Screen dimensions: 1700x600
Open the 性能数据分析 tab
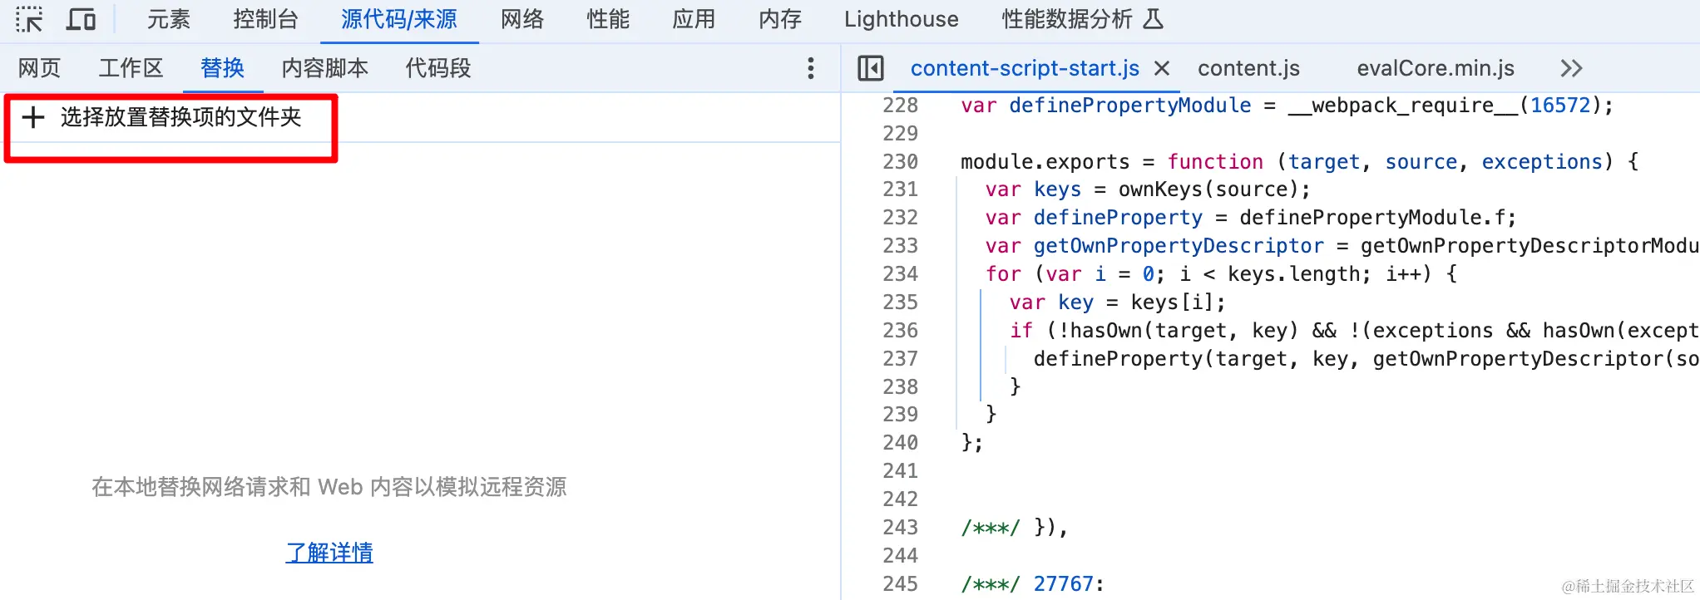[1082, 19]
